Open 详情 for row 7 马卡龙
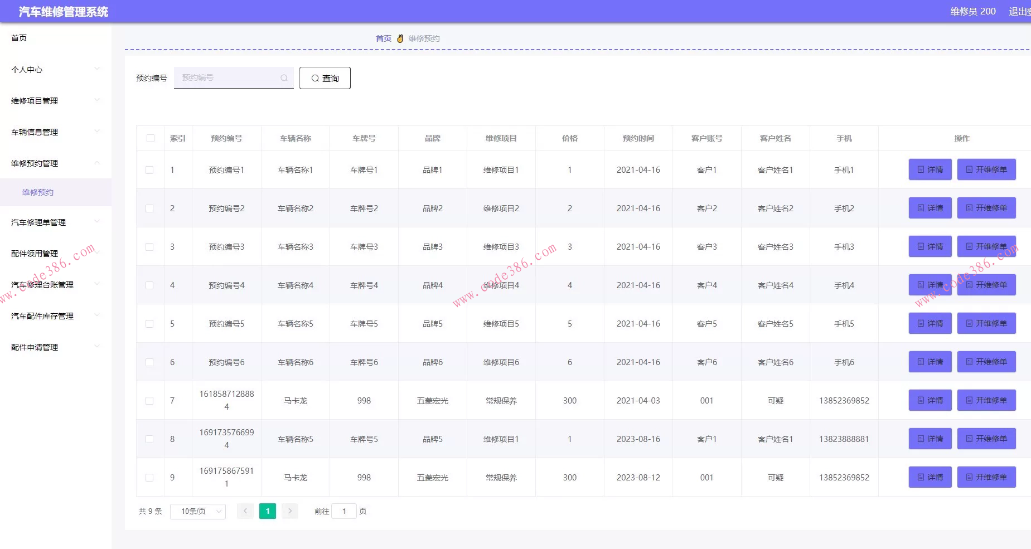This screenshot has height=549, width=1031. (930, 400)
